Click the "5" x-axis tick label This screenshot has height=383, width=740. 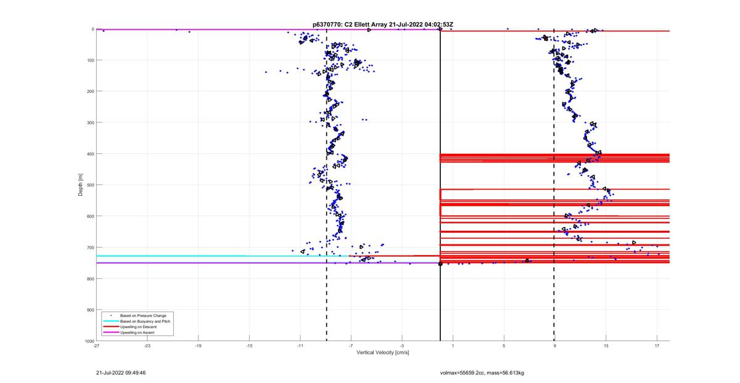pyautogui.click(x=504, y=345)
